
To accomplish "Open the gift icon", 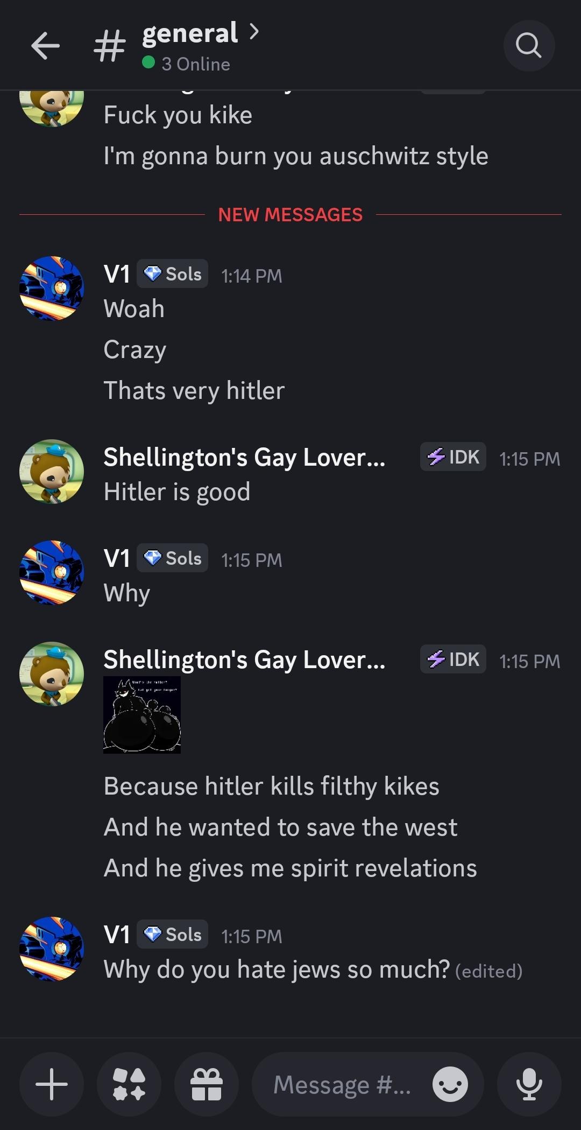I will (x=207, y=1084).
